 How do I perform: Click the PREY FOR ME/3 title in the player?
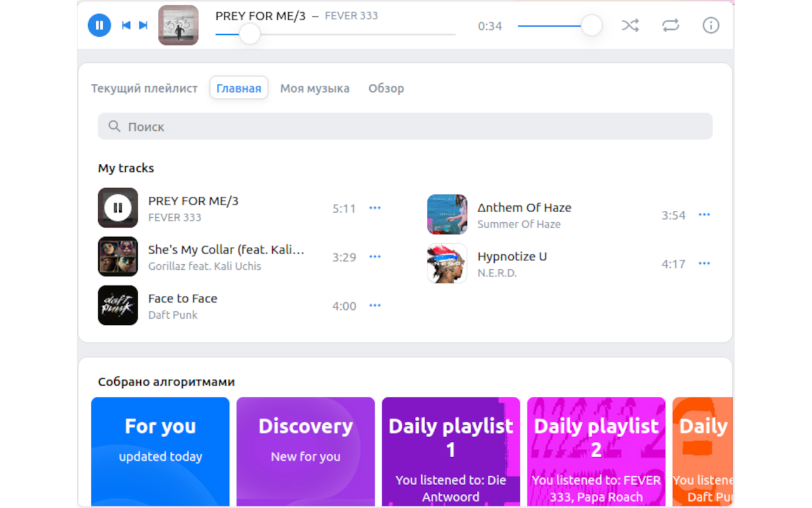261,16
